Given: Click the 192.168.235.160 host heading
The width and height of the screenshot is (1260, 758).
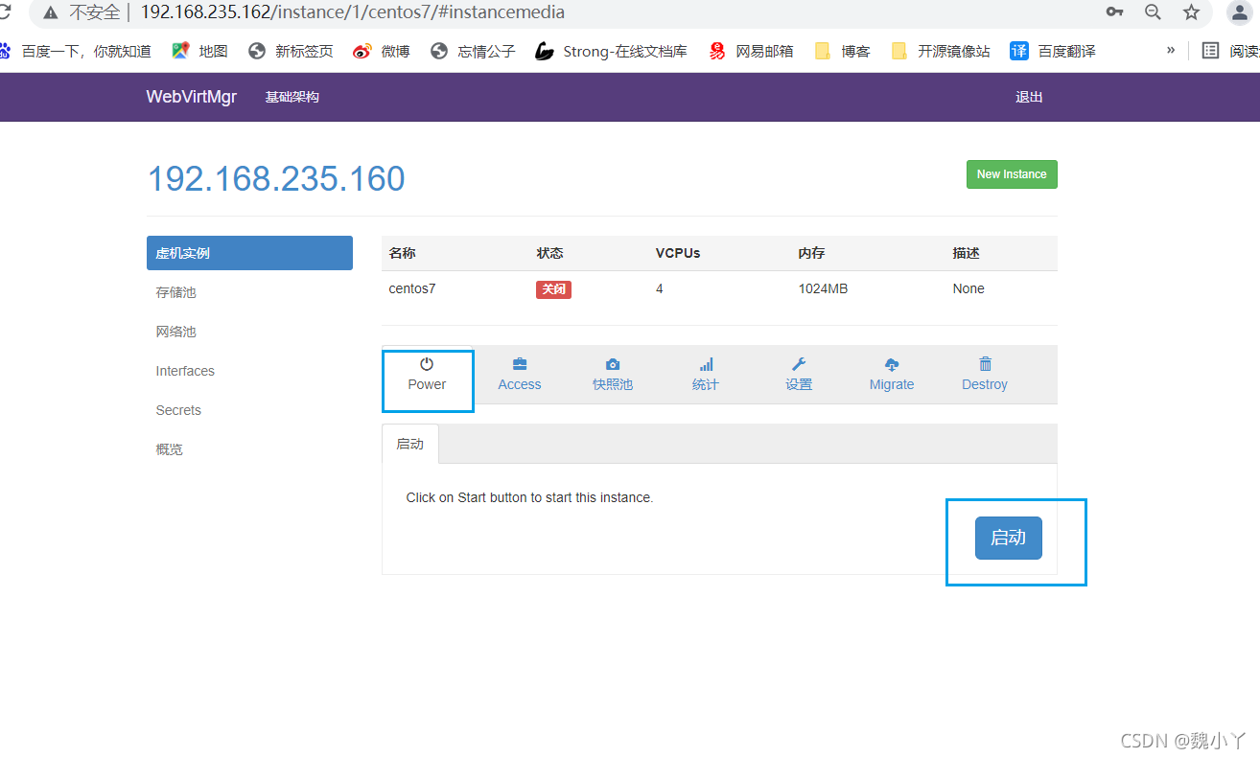Looking at the screenshot, I should coord(276,179).
